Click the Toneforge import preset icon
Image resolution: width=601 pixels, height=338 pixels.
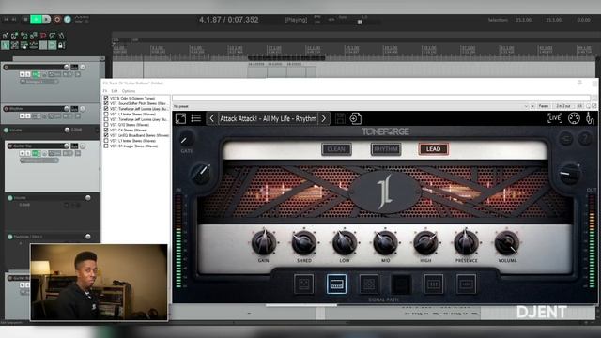pyautogui.click(x=355, y=118)
